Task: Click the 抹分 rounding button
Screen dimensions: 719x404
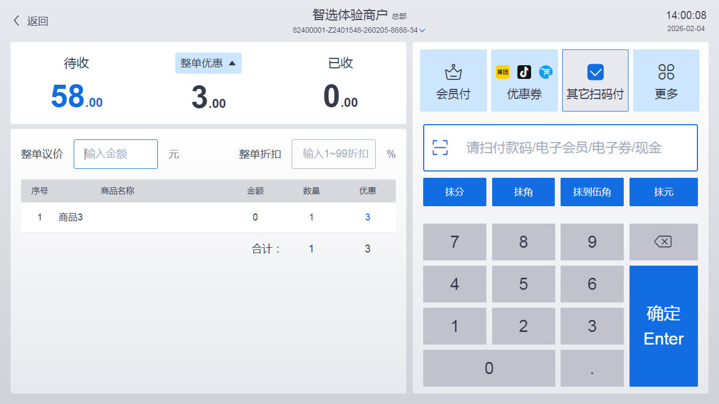Action: pos(454,192)
